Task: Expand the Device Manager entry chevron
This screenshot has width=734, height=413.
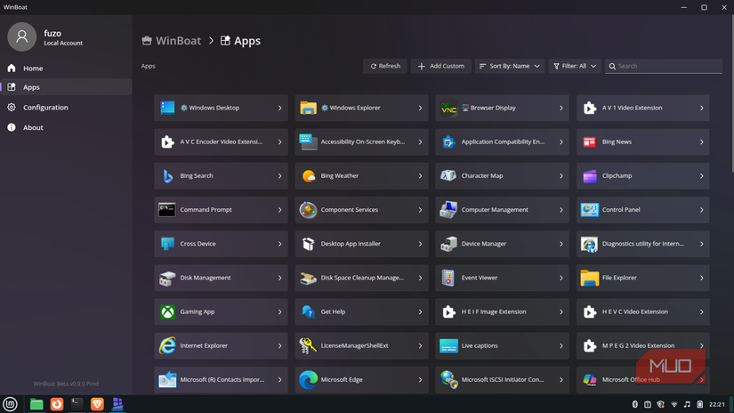Action: (561, 244)
